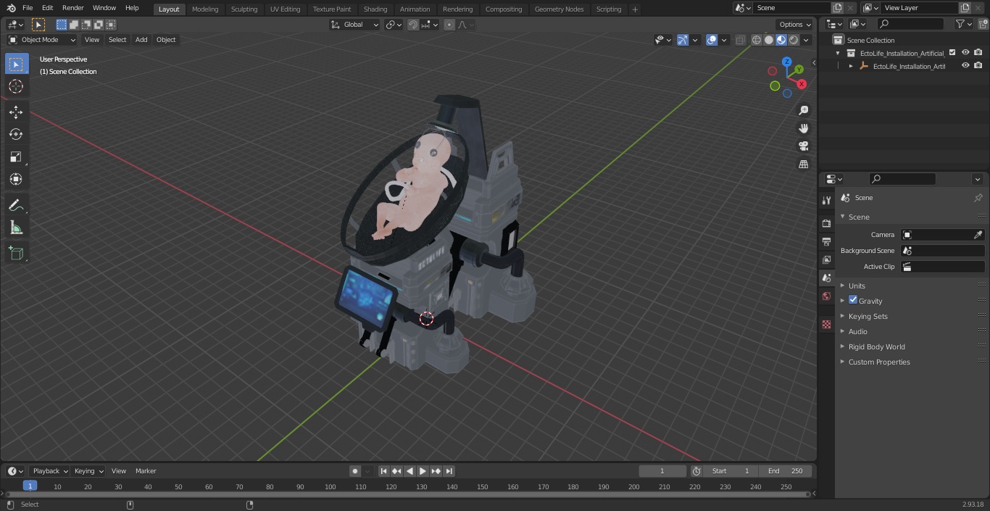Click the eyedropper next to Camera field

pos(978,235)
